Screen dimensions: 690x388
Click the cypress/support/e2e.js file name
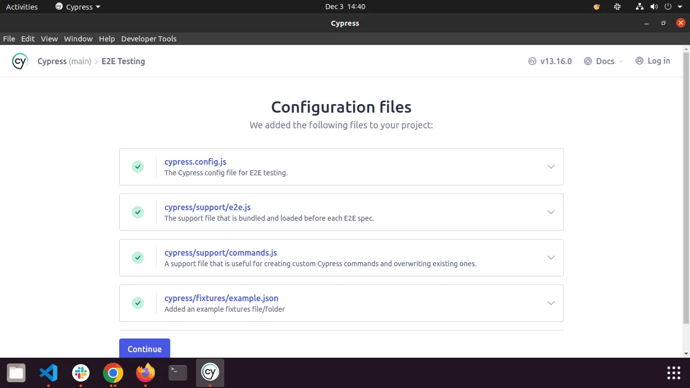pos(208,207)
